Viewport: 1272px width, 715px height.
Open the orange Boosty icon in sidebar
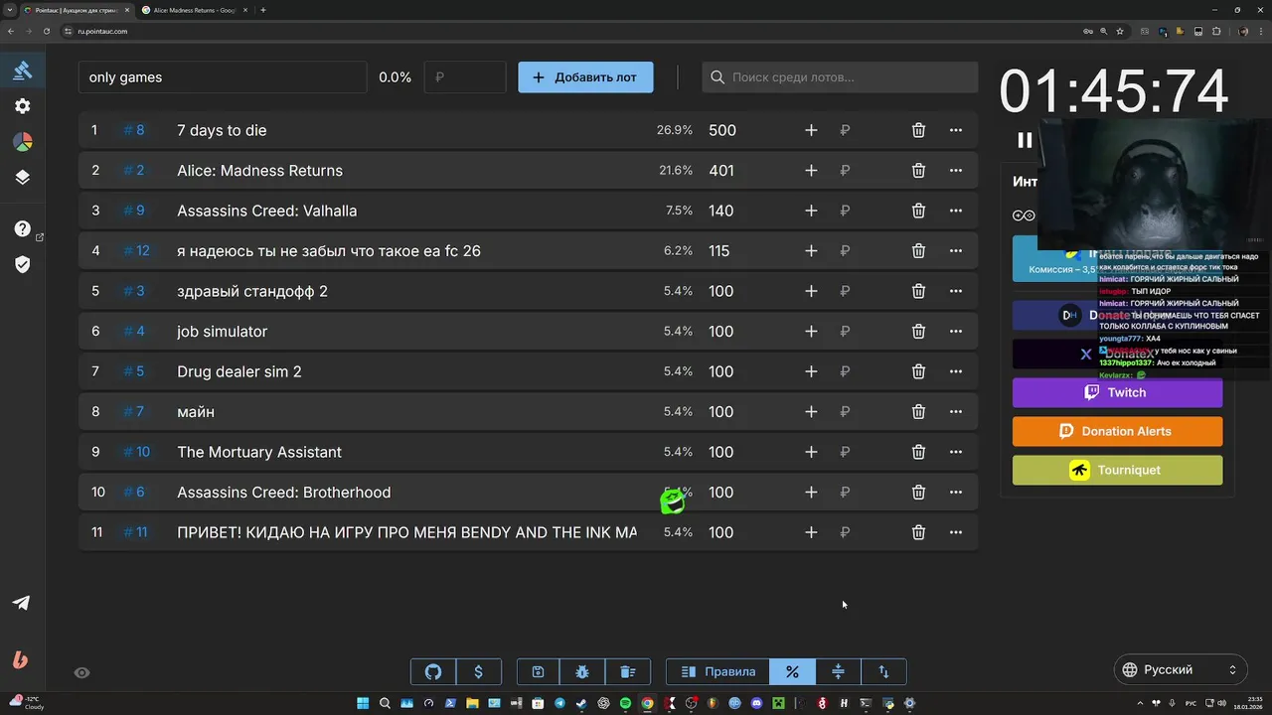point(20,659)
